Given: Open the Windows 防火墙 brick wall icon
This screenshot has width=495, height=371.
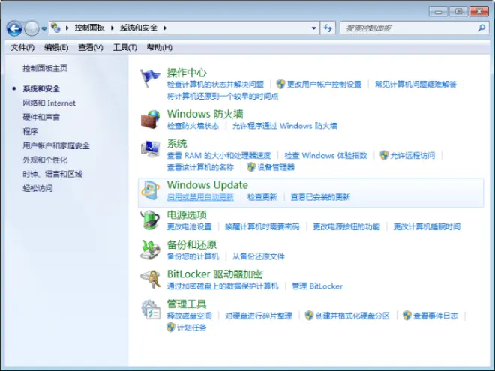Looking at the screenshot, I should [150, 119].
